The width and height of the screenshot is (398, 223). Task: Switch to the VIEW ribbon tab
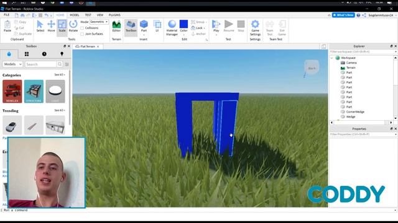[x=100, y=15]
